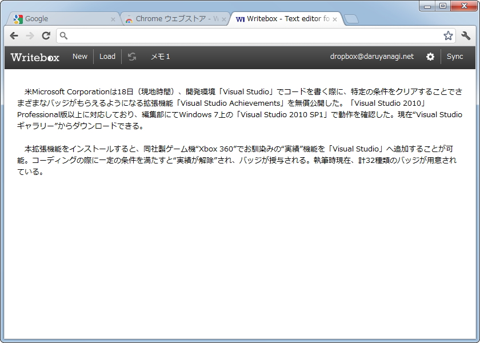Reload the page with the refresh icon
Screen dimensions: 480x343
(46, 36)
